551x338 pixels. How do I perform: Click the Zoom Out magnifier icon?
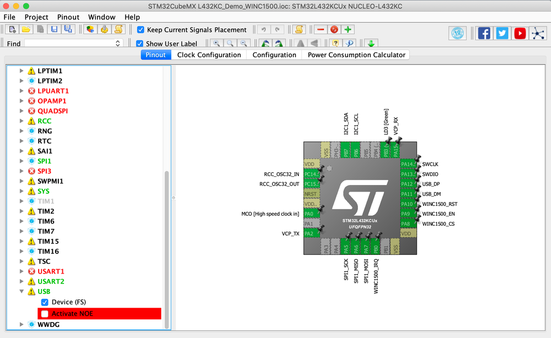tap(244, 43)
